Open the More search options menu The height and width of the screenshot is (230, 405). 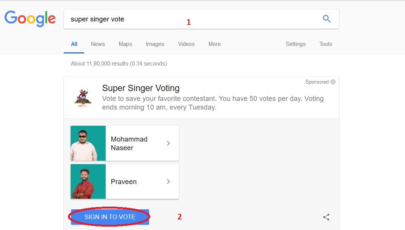coord(214,44)
